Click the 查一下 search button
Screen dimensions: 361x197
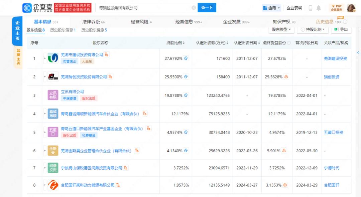tap(207, 8)
